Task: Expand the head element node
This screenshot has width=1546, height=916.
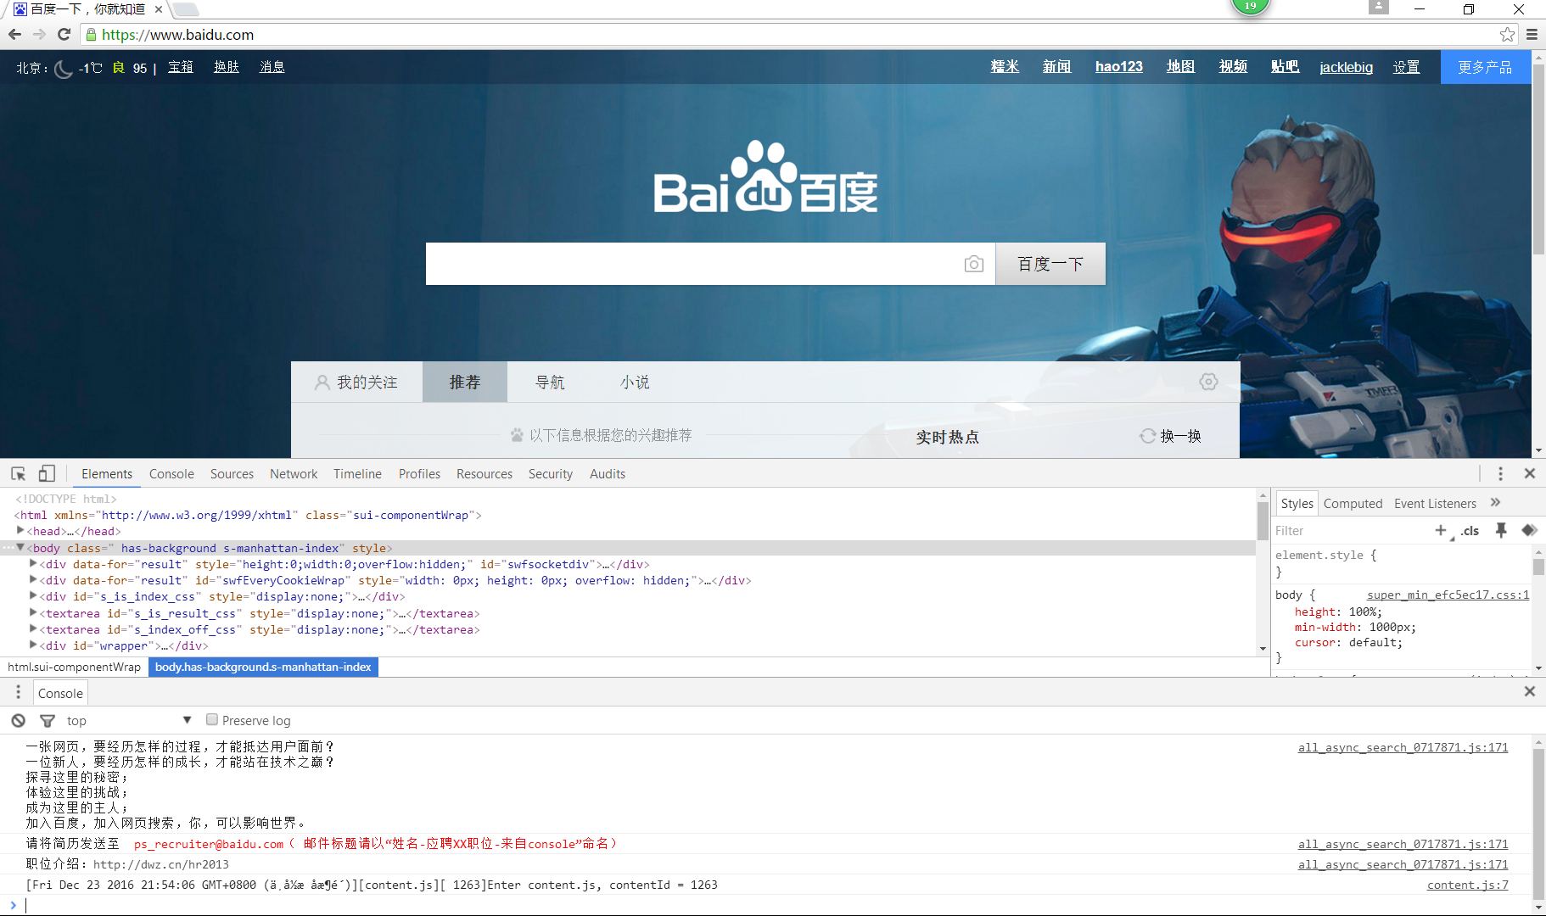Action: (x=20, y=531)
